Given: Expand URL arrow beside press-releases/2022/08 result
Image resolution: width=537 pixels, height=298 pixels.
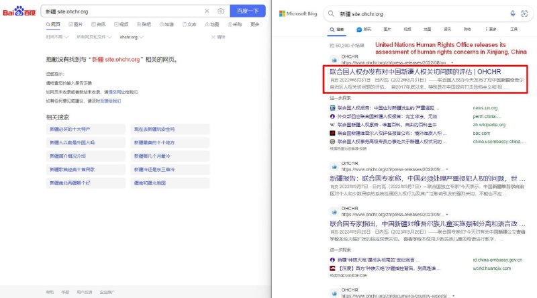Looking at the screenshot, I should [452, 62].
